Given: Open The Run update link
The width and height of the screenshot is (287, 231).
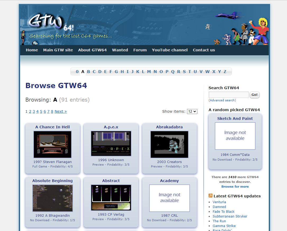Looking at the screenshot, I should pos(219,221).
